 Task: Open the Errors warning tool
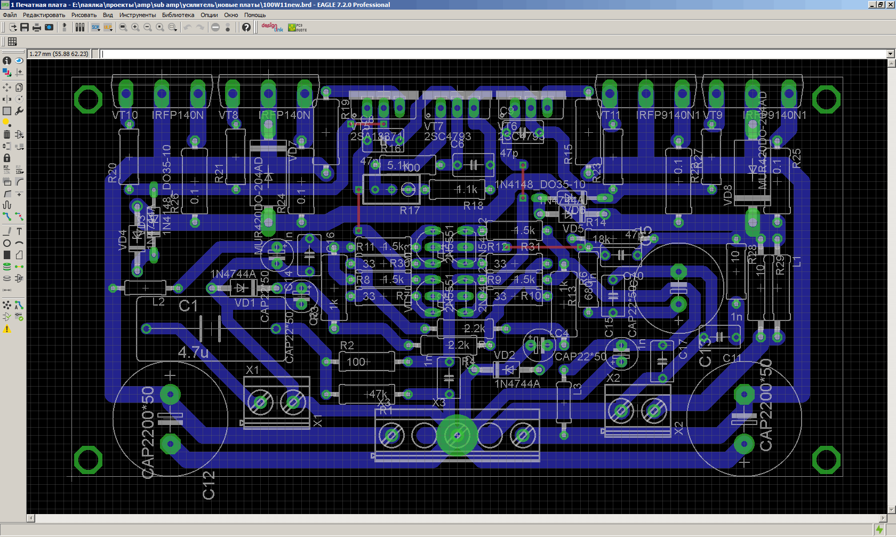pos(7,329)
